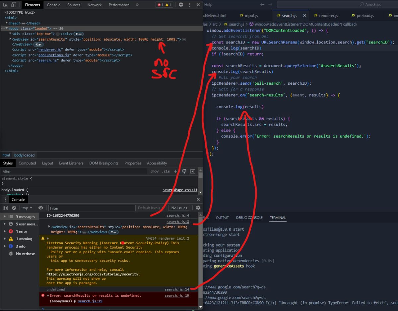Screen dimensions: 398x311
Task: Toggle the :hov element state button
Action: click(x=155, y=171)
